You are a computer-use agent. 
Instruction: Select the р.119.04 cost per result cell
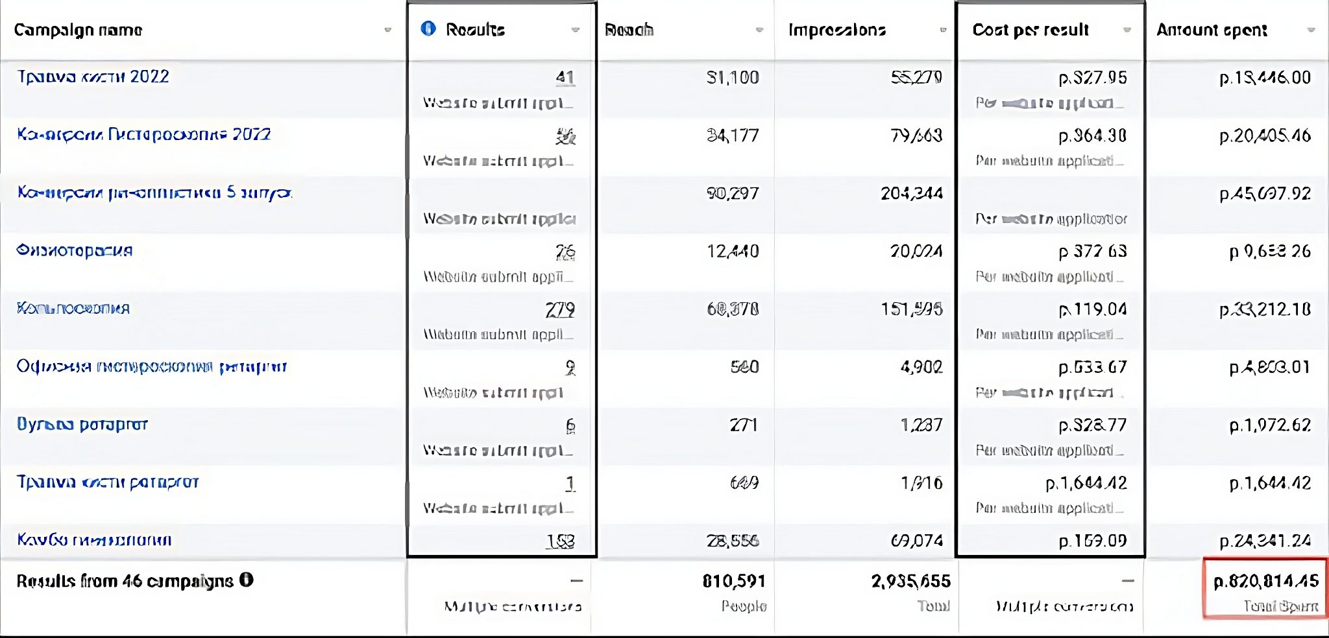point(1093,310)
